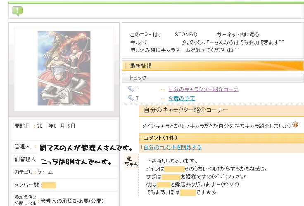Collapse the コメント(1件) section header

click(221, 138)
